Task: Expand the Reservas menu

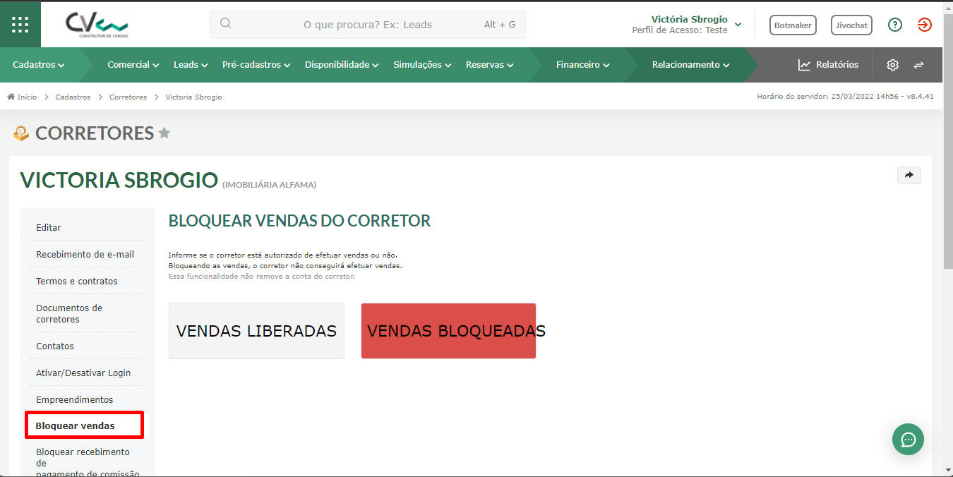Action: coord(490,65)
